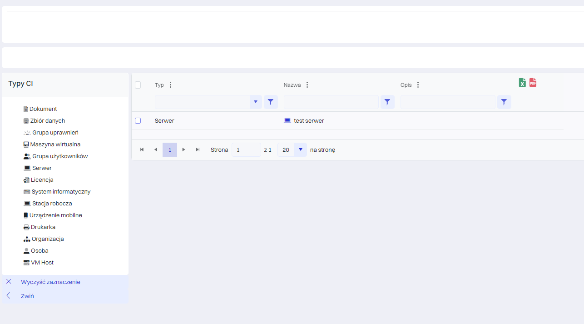Check the select-all checkbox in the header
Screen dimensions: 584x324
[138, 85]
